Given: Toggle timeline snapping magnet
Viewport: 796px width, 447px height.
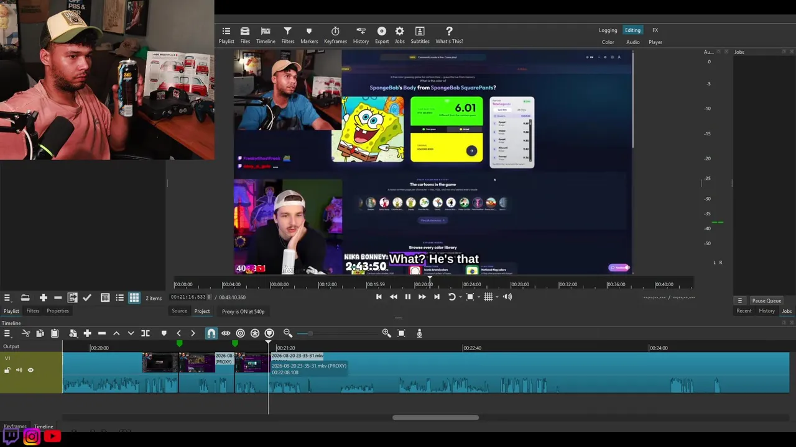Looking at the screenshot, I should (211, 333).
